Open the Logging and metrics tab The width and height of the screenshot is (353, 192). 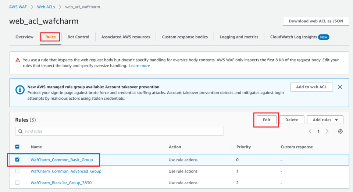[x=239, y=37]
